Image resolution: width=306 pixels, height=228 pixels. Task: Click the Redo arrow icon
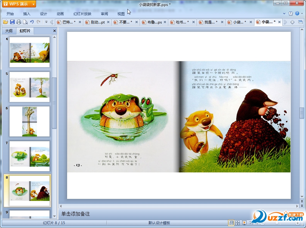(x=38, y=22)
